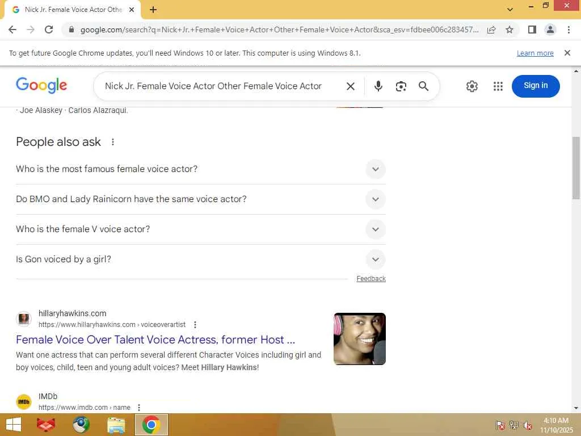Click the IMDb site favicon
581x436 pixels.
pyautogui.click(x=24, y=402)
